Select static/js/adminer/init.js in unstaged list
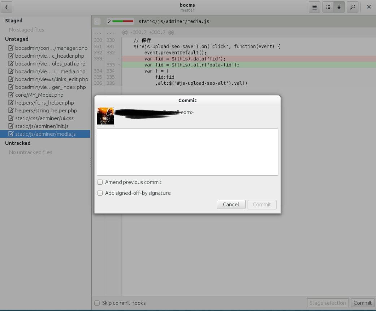The image size is (376, 311). (x=42, y=126)
